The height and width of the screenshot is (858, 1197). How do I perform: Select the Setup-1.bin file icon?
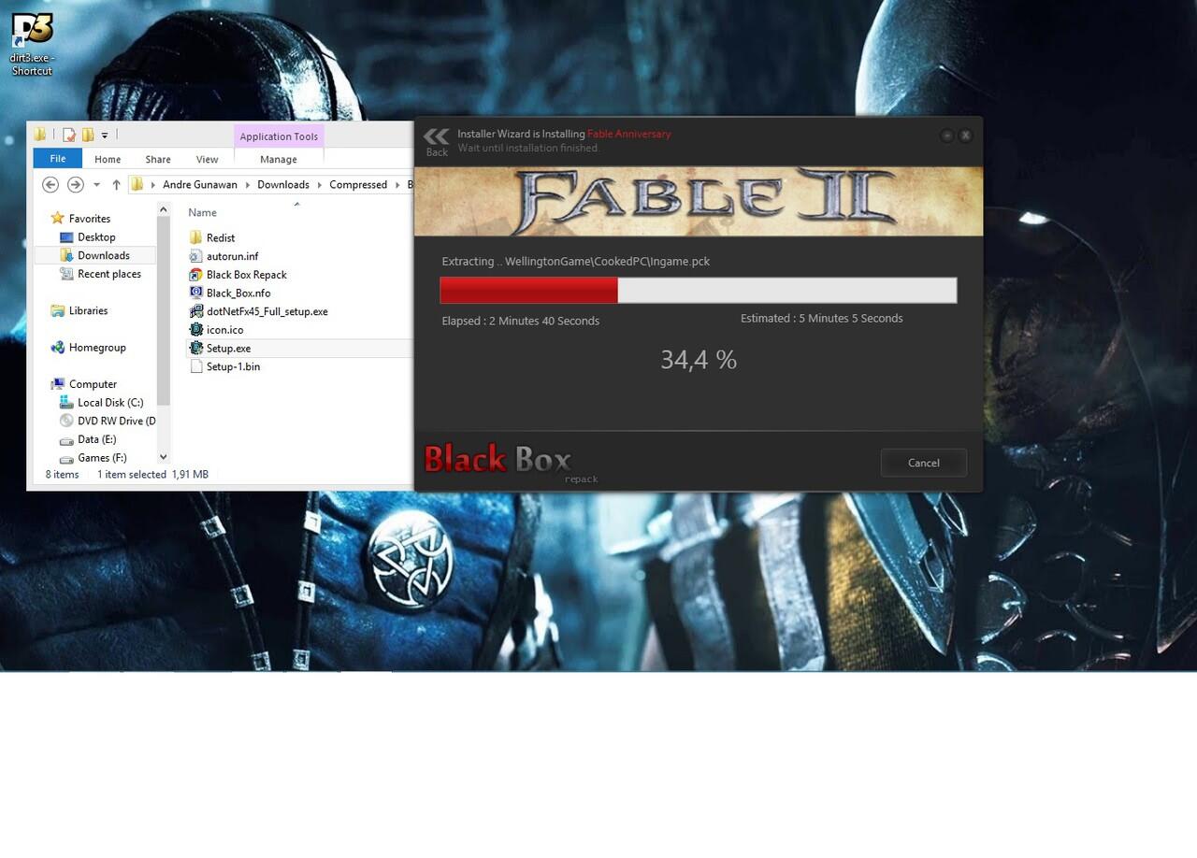click(195, 366)
